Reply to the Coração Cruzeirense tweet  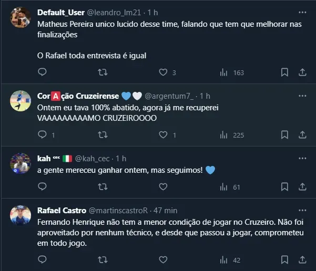click(42, 135)
